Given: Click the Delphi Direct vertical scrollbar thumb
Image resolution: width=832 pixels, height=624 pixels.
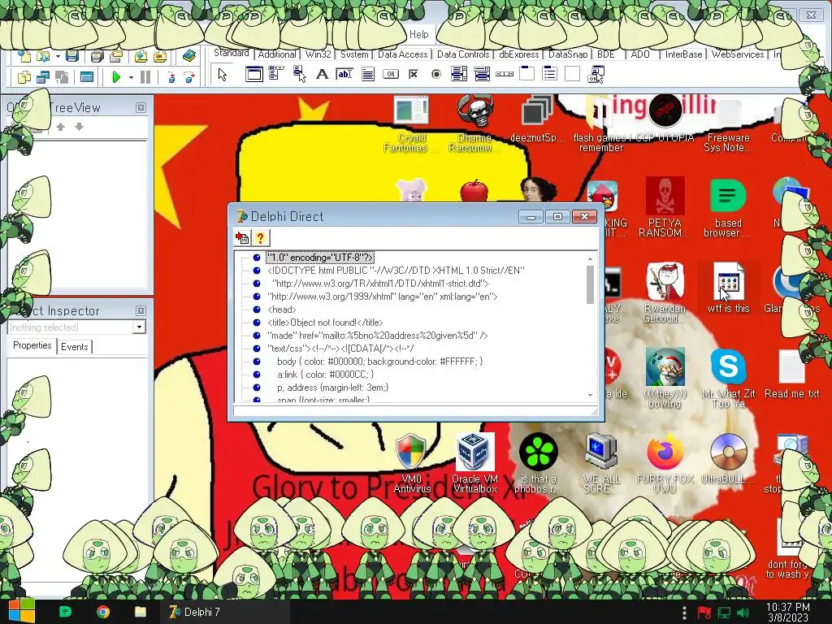Looking at the screenshot, I should (x=590, y=284).
